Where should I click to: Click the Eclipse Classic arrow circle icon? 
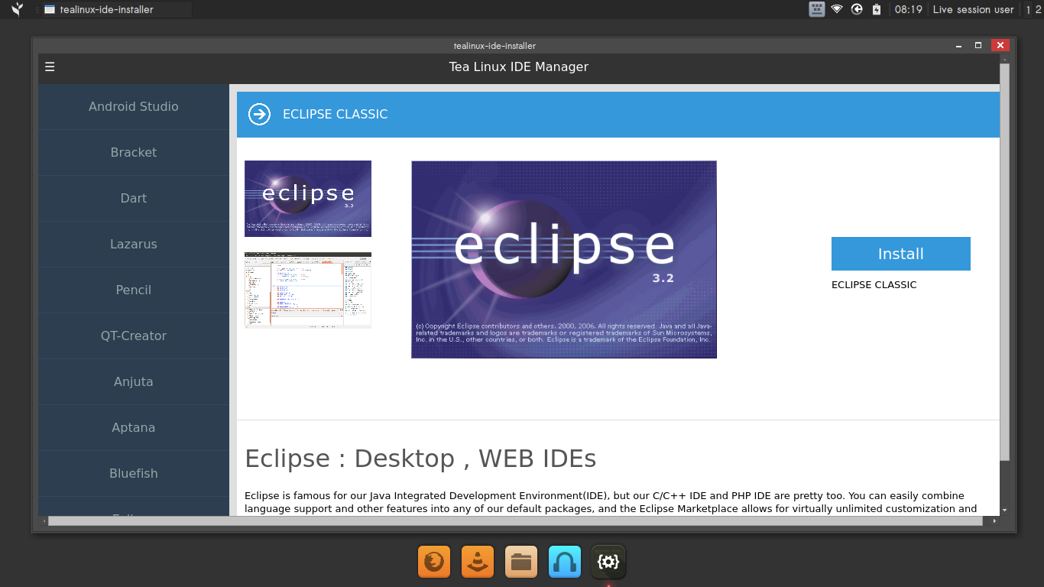(x=260, y=115)
